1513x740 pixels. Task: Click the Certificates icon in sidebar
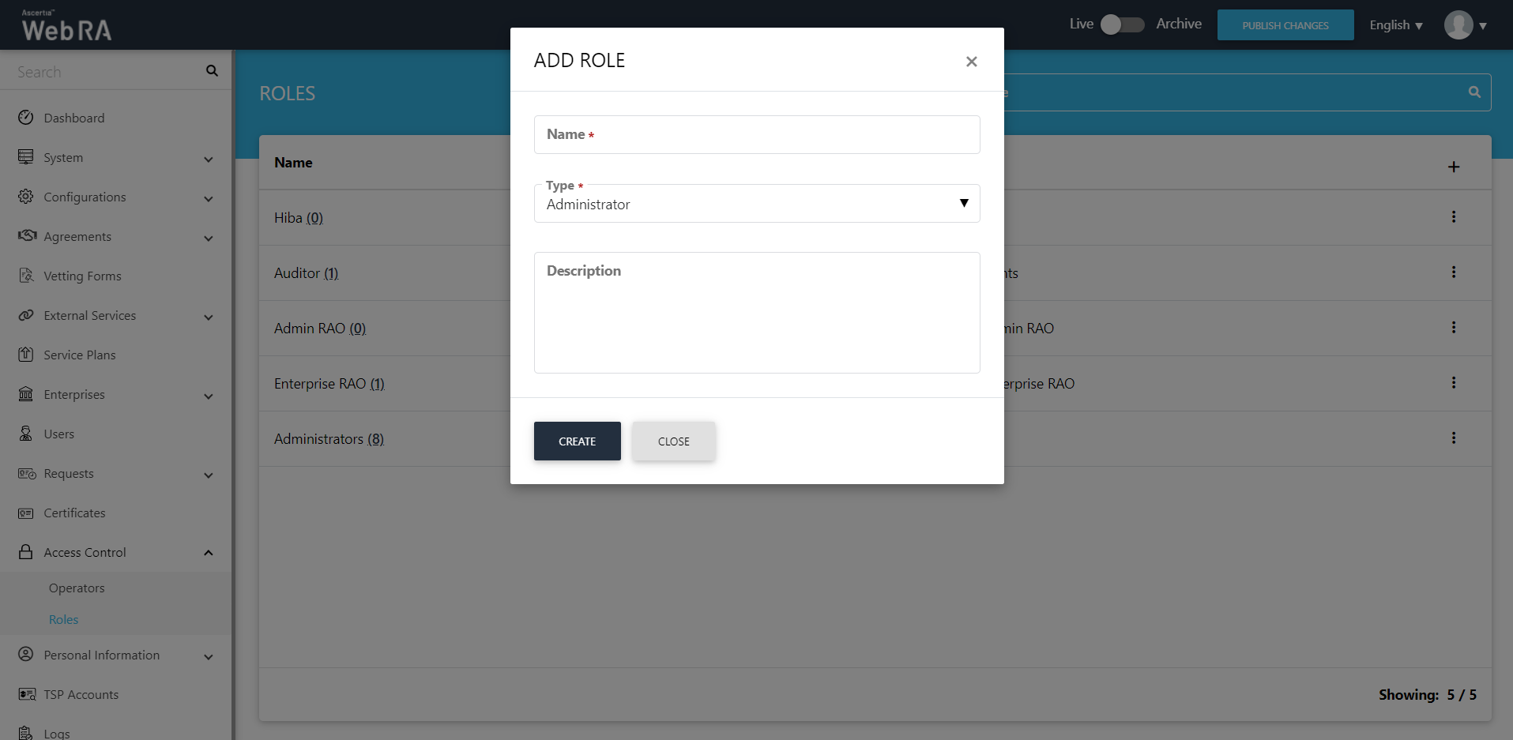pos(26,513)
